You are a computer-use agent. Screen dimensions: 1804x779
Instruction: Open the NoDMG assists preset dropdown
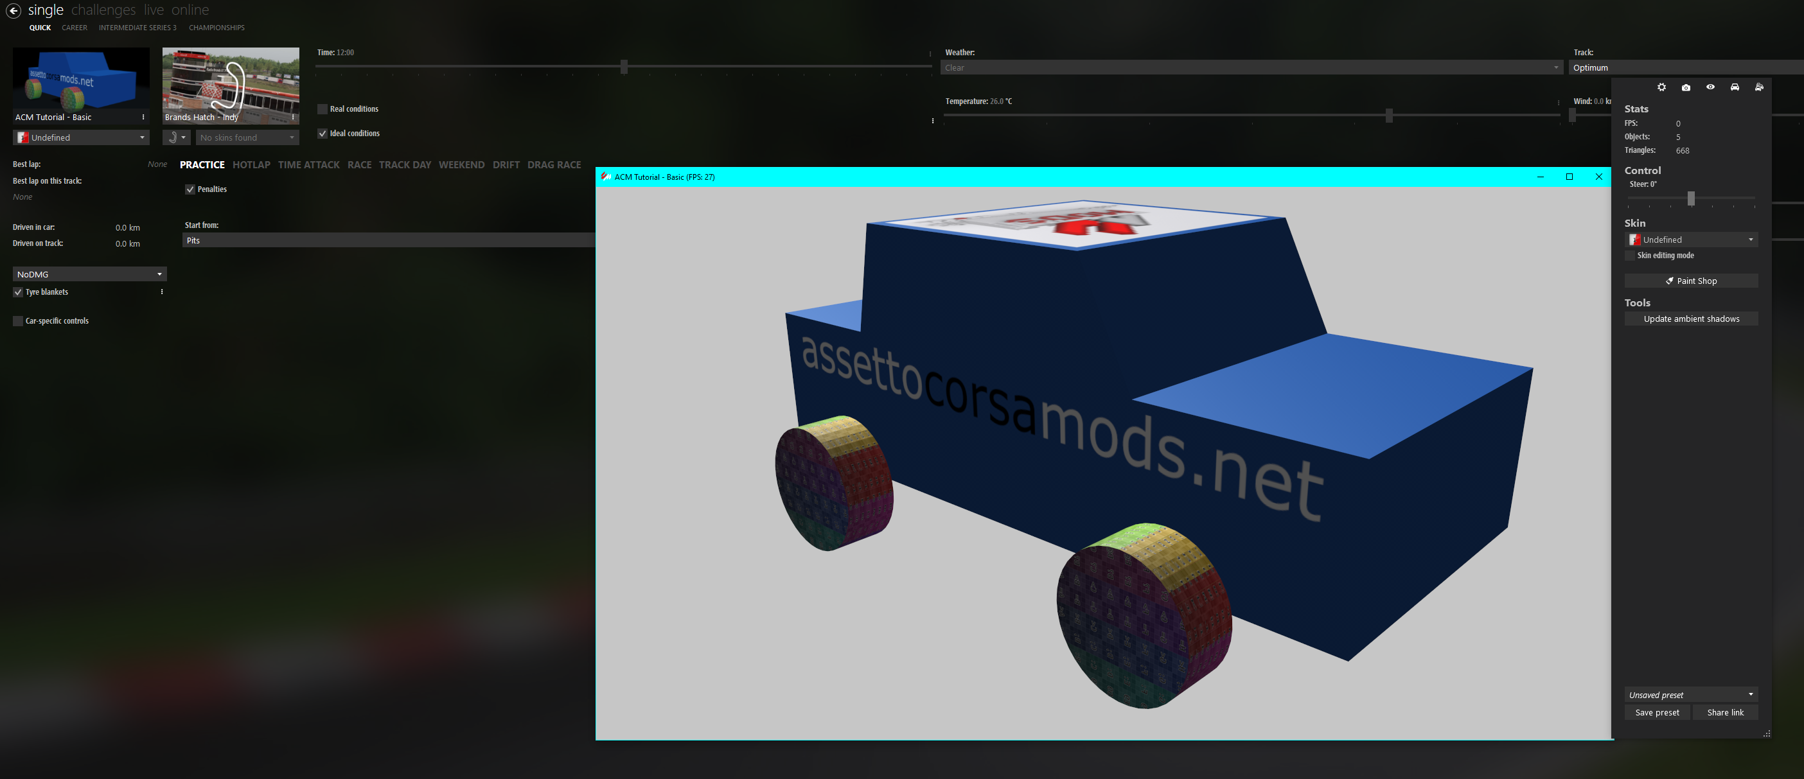[x=90, y=274]
